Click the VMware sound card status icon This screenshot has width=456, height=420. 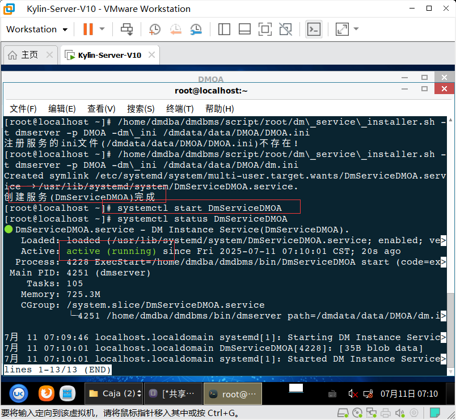pos(400,413)
